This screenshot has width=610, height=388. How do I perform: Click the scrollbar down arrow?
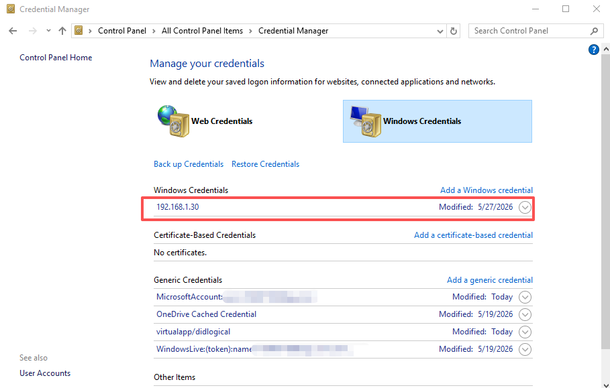click(x=606, y=384)
